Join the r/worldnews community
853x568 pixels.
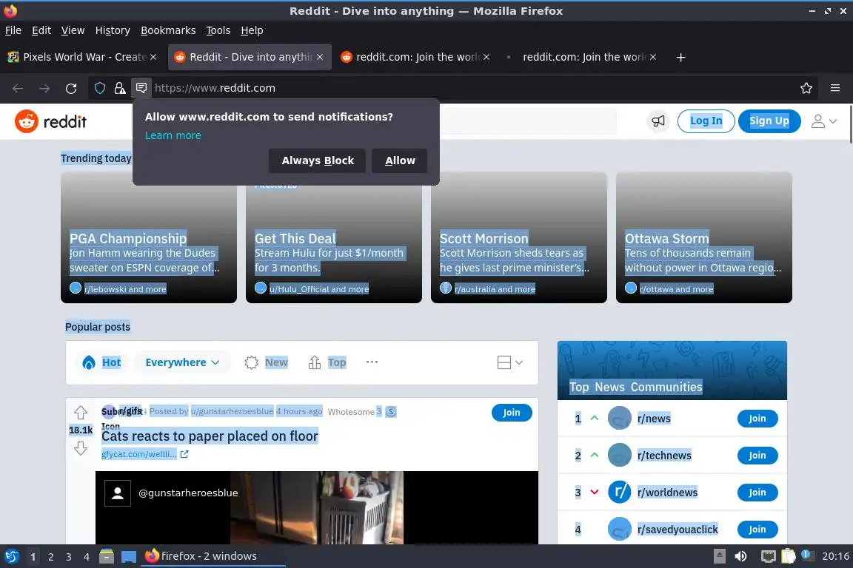[x=757, y=493]
